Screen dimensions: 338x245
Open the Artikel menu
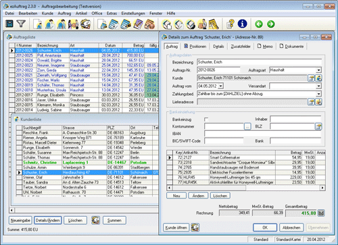81,13
